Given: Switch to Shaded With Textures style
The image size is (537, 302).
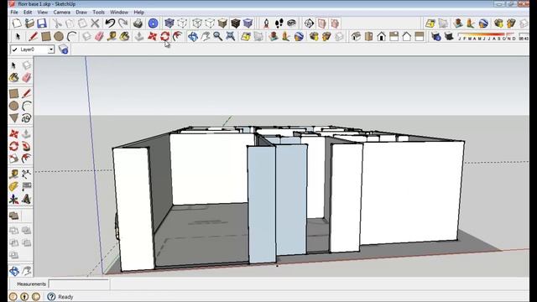Looking at the screenshot, I should click(x=235, y=23).
